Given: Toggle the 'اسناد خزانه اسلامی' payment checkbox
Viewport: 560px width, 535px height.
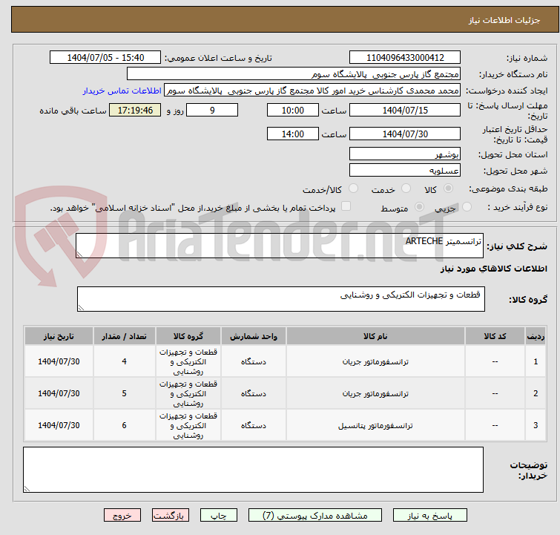Looking at the screenshot, I should [346, 206].
